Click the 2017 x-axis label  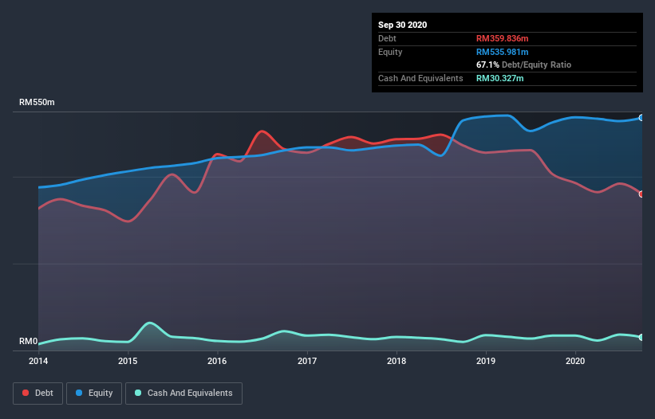307,361
